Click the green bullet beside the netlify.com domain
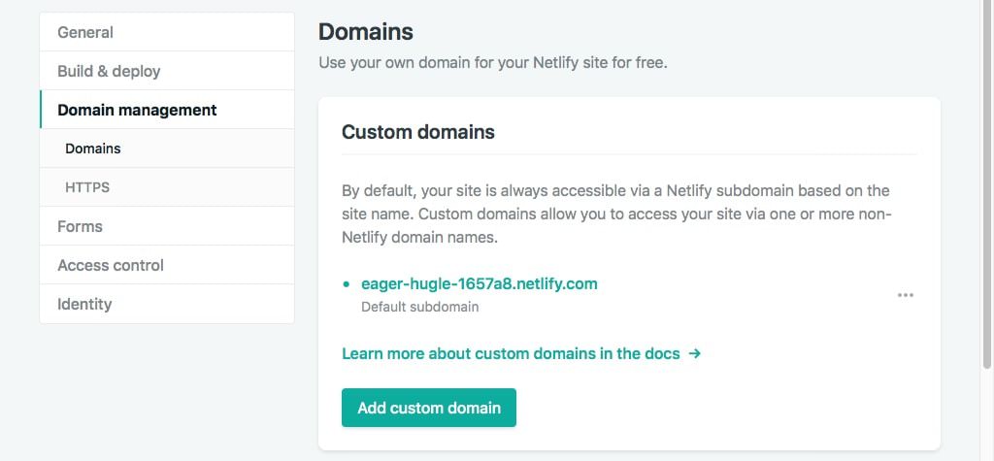Screen dimensions: 994x461 [x=347, y=285]
